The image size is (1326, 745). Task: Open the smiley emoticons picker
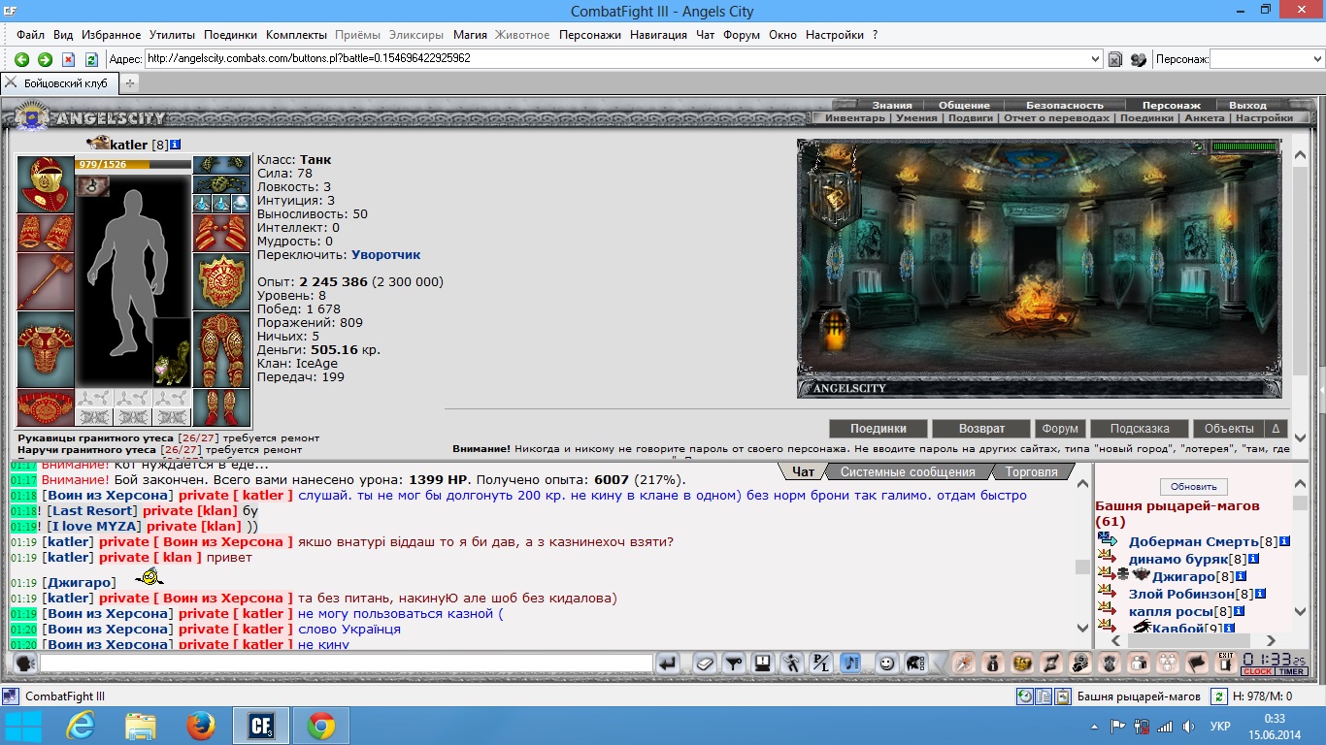tap(886, 664)
